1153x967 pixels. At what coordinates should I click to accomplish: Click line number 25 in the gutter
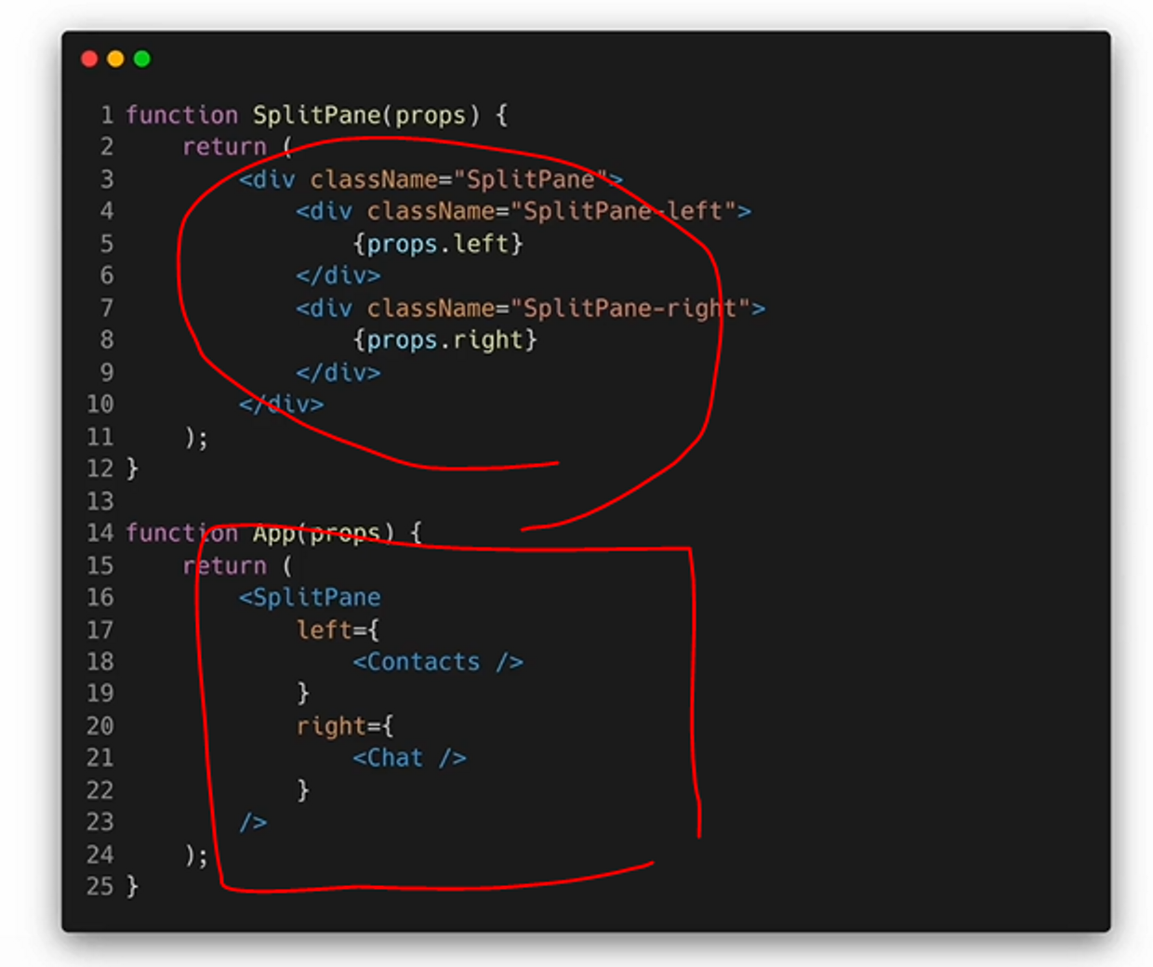99,887
